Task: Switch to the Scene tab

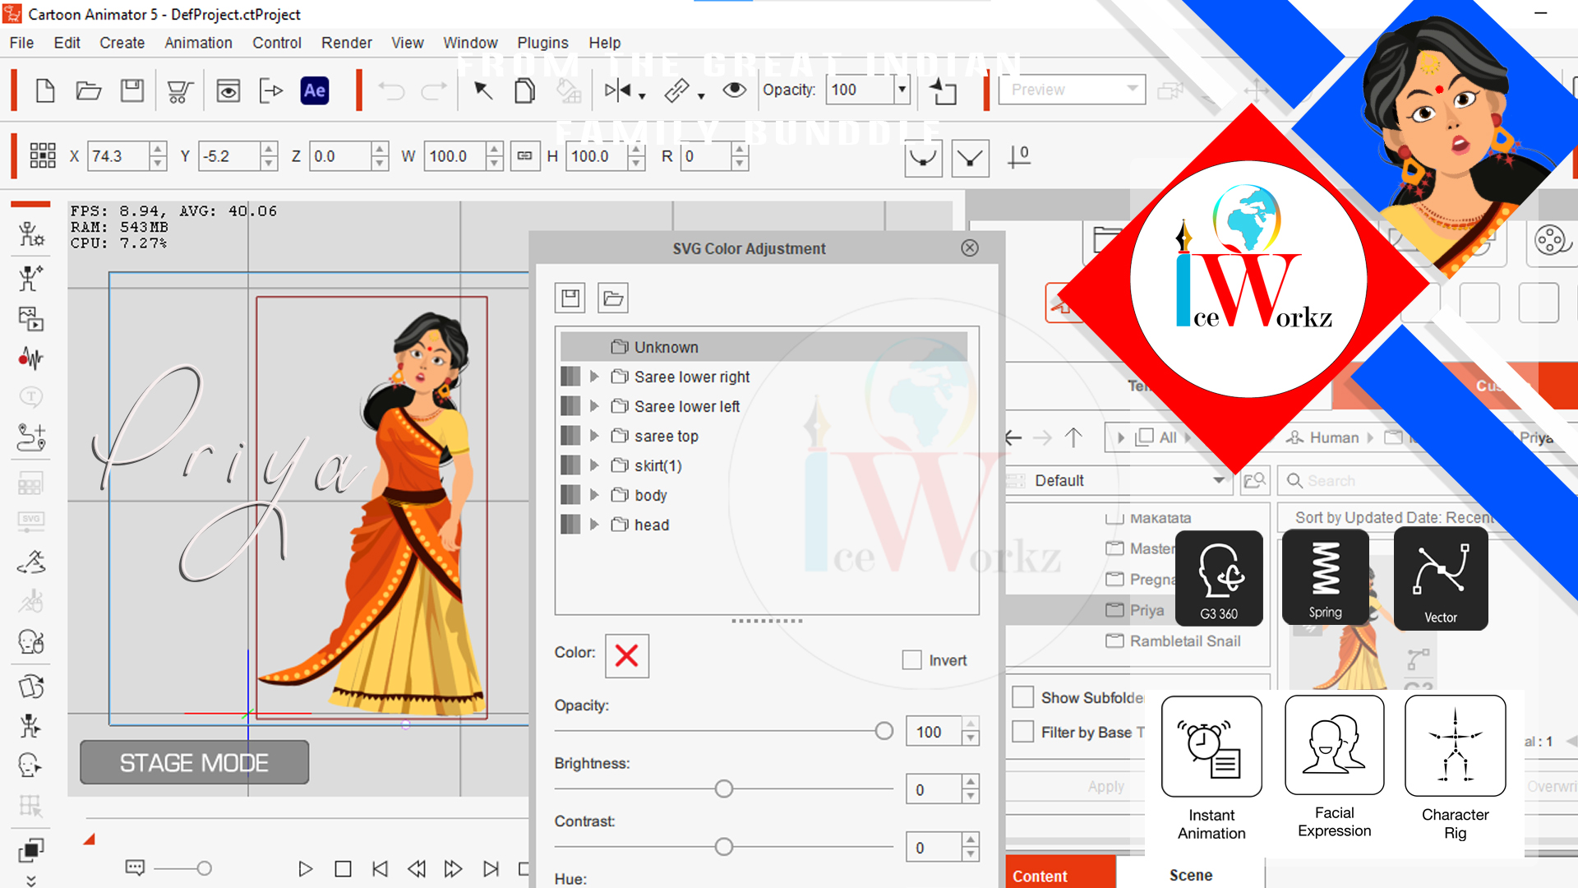Action: tap(1191, 875)
